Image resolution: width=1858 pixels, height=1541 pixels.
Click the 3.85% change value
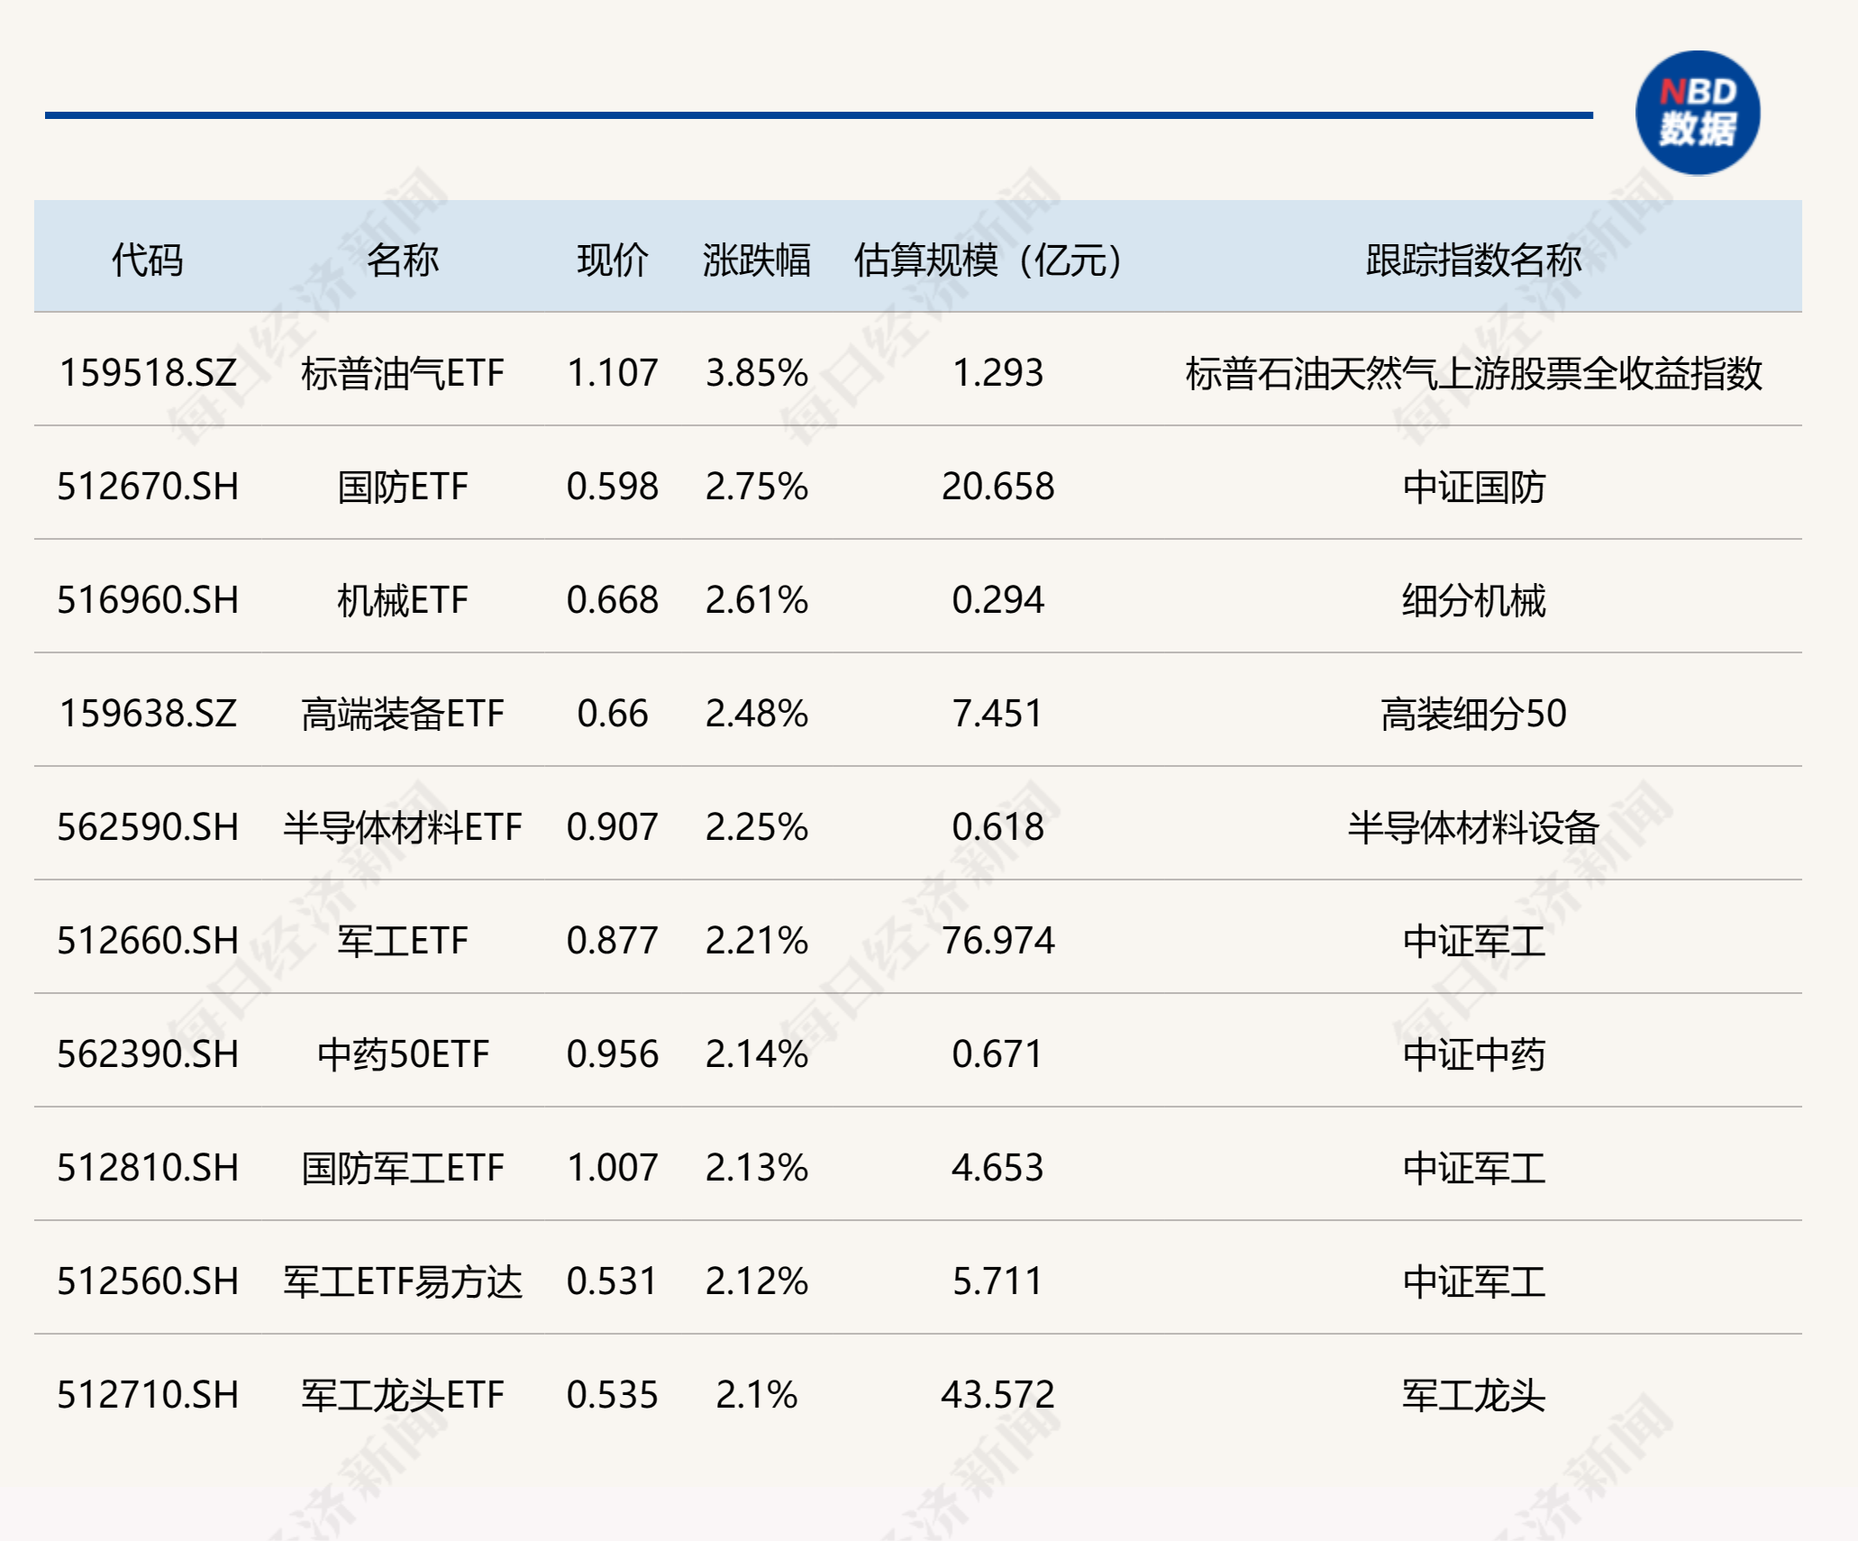point(757,373)
